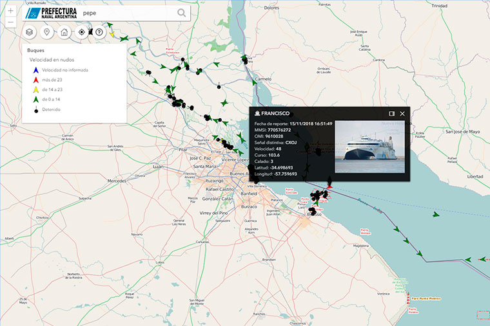
Task: Run search with the magnifier icon
Action: pos(182,12)
